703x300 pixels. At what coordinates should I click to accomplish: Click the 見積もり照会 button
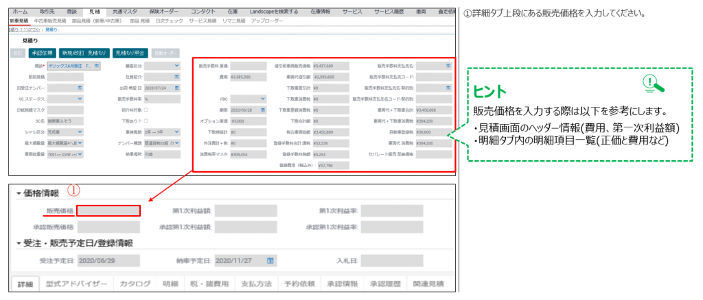point(131,52)
